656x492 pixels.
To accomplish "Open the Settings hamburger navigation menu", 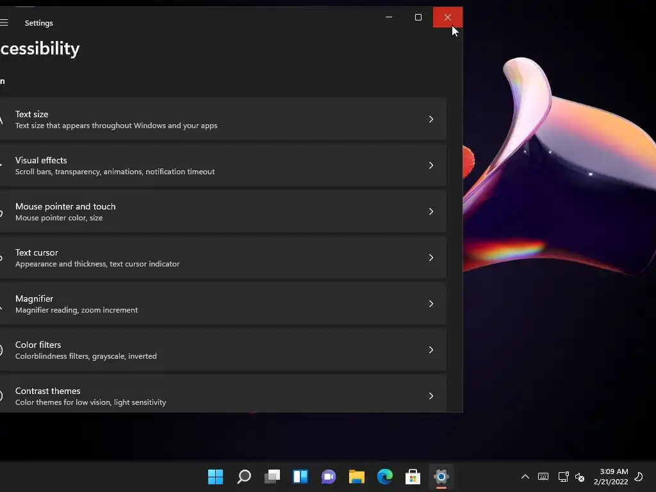I will point(4,22).
